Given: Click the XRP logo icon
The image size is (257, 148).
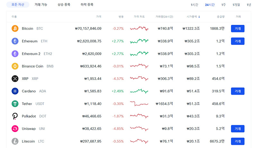Looking at the screenshot, I should [15, 79].
